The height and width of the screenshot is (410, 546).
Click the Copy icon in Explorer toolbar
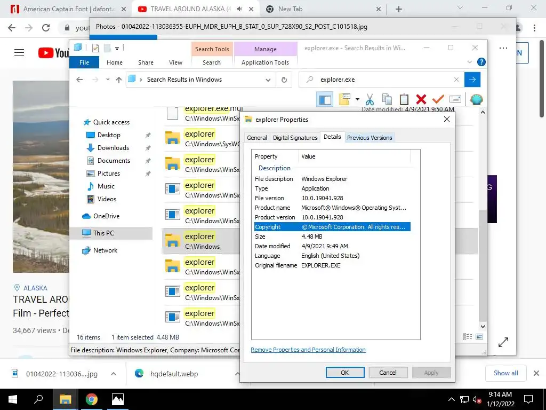387,99
